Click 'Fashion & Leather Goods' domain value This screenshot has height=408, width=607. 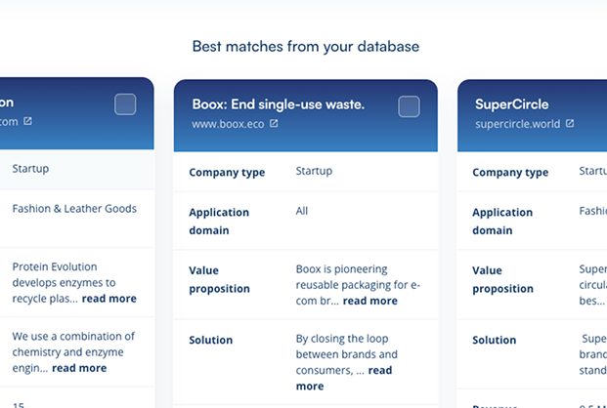pos(74,209)
